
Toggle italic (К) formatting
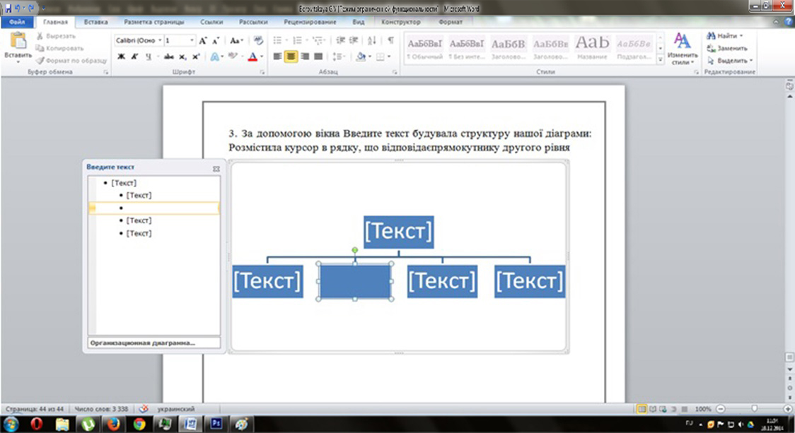click(134, 57)
